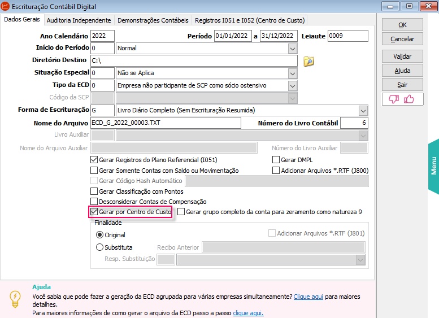
Task: Maximize the Escrituração Contábil Digital window
Action: (409, 6)
